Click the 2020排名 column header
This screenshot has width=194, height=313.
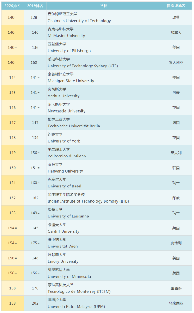click(12, 6)
